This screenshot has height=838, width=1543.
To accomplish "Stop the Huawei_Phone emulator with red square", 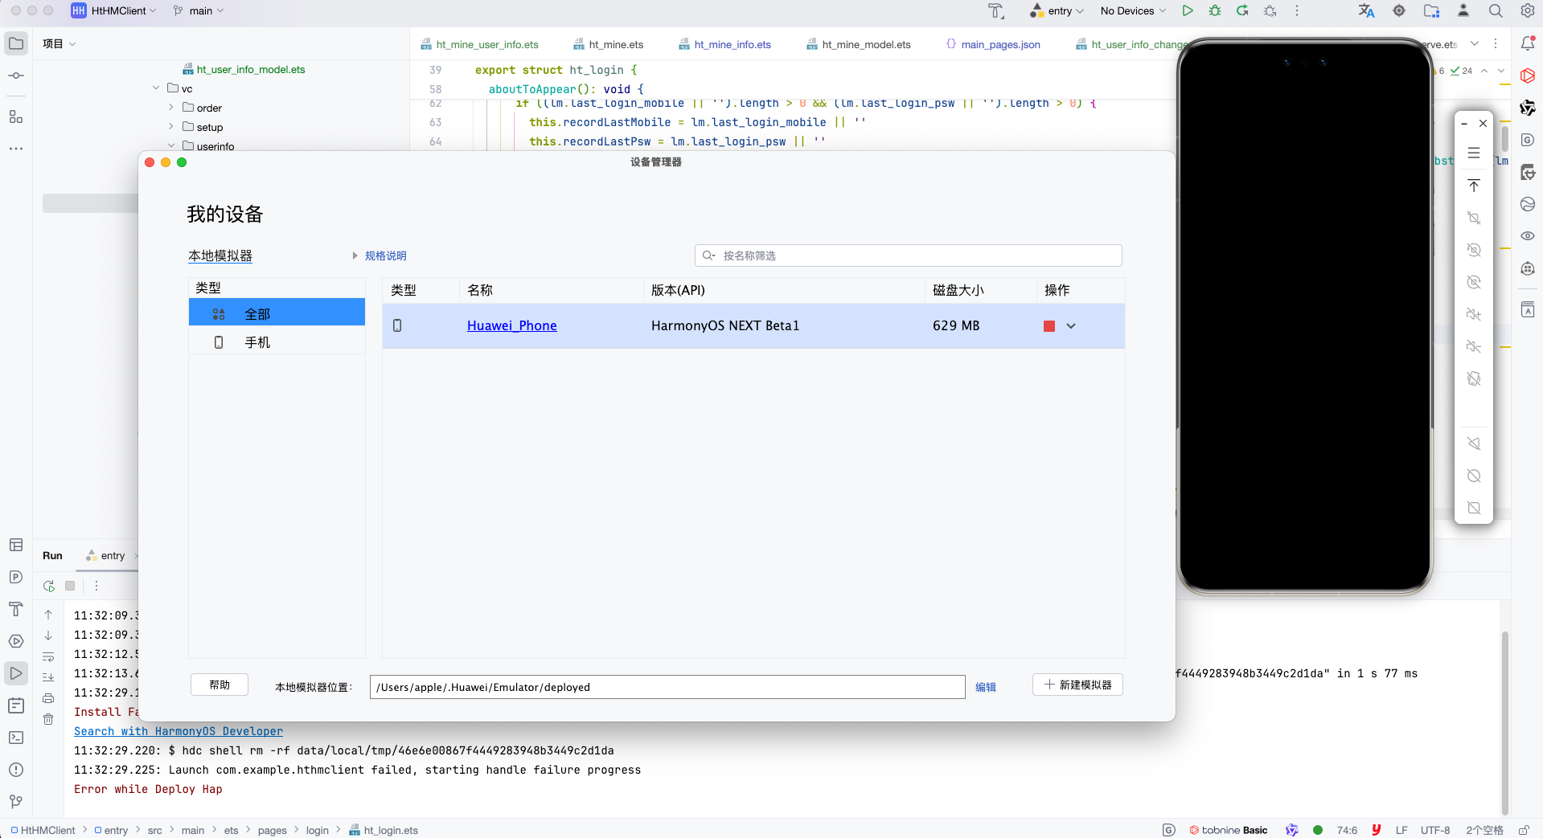I will coord(1049,326).
